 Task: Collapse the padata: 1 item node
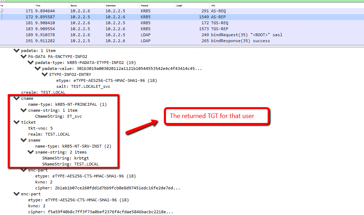[x=17, y=51]
